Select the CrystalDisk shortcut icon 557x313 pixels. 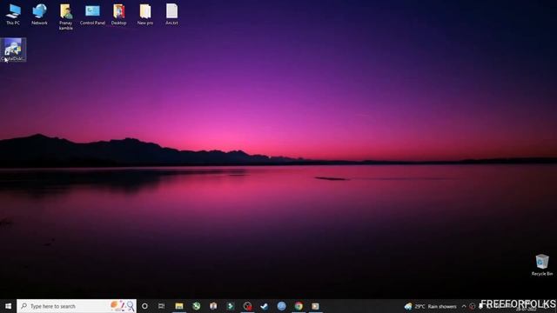coord(13,50)
